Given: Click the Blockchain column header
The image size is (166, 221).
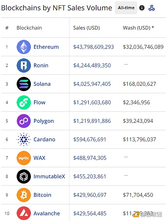Looking at the screenshot, I should (x=29, y=28).
